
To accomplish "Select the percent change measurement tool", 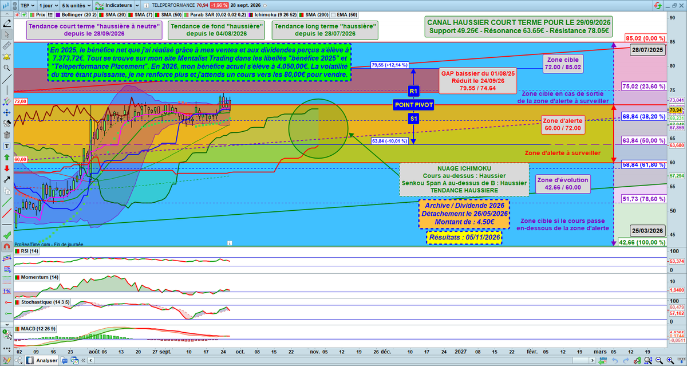I will [x=7, y=292].
